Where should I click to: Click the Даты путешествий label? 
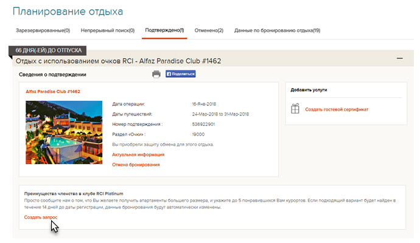132,114
